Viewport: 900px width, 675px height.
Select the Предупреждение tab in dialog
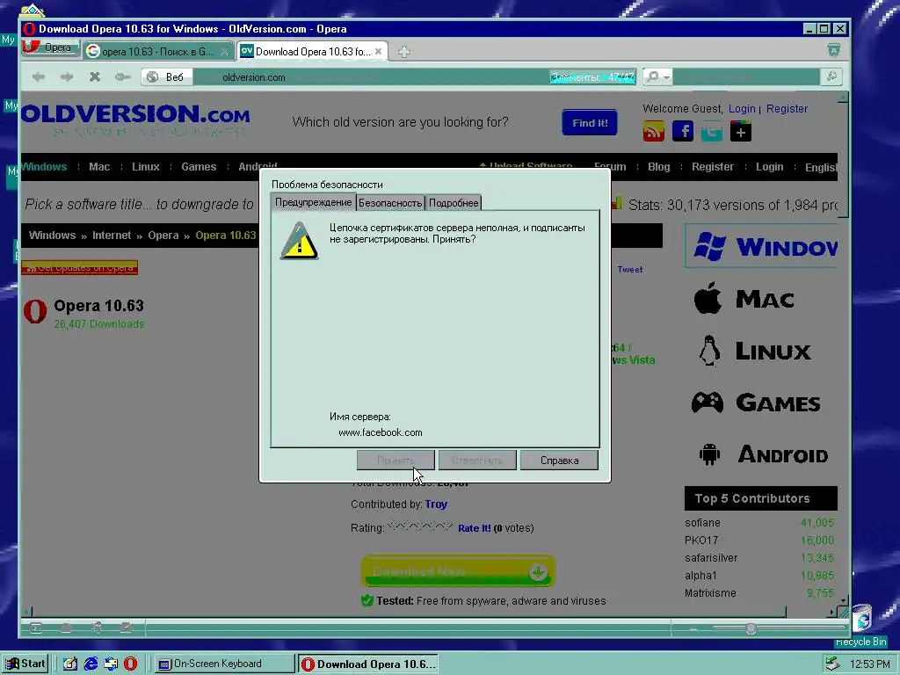point(314,202)
